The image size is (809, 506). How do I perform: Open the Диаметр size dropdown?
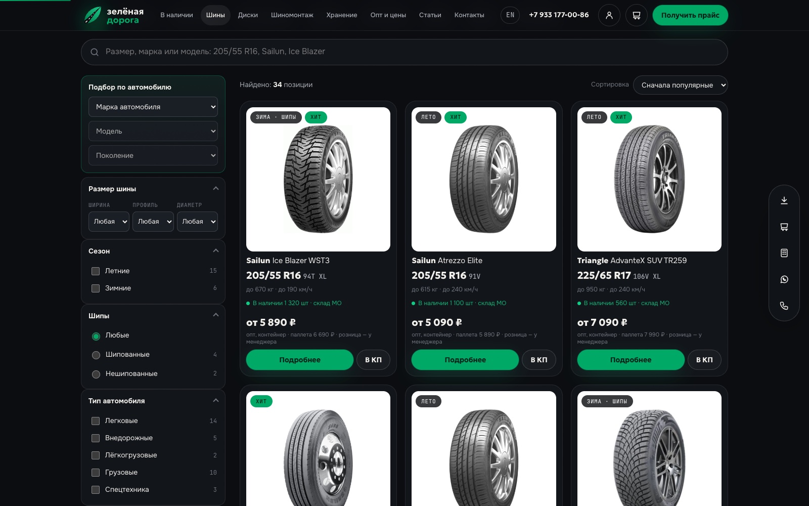click(x=197, y=222)
